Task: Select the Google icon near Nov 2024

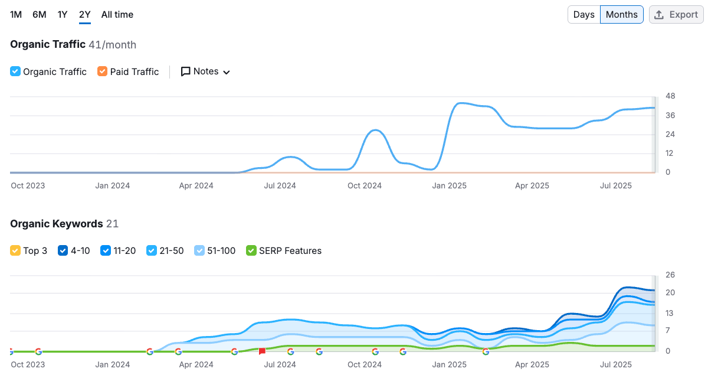Action: click(403, 351)
